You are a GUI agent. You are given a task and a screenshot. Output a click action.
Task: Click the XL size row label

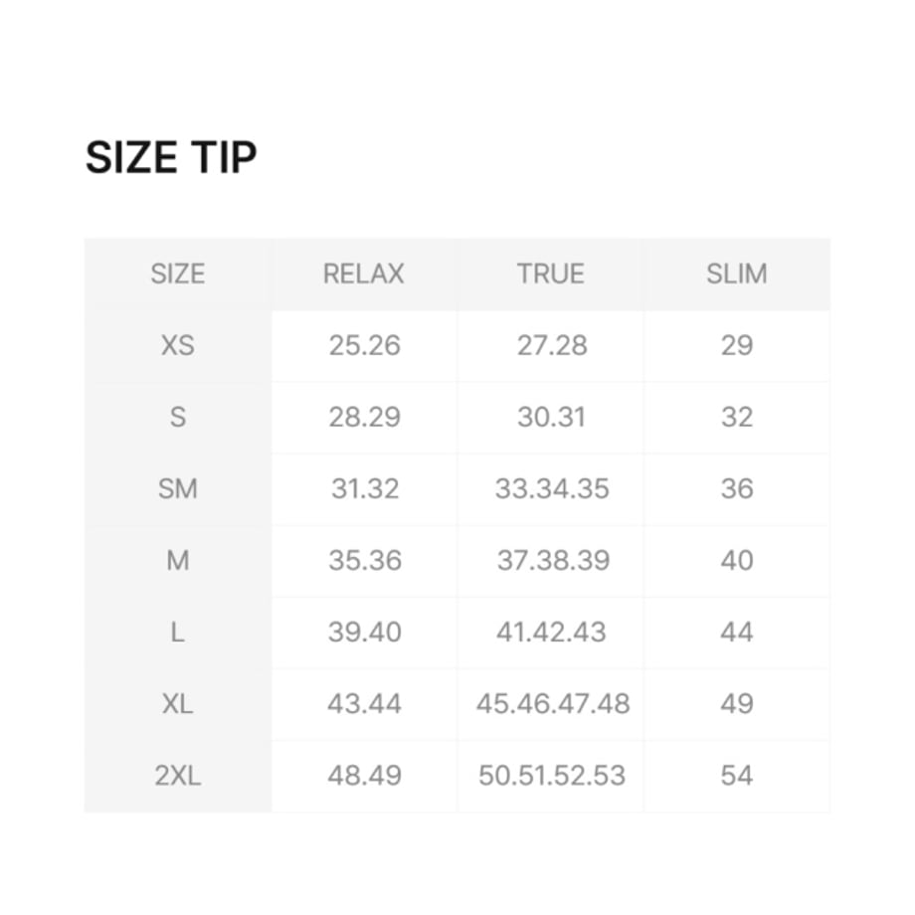coord(178,704)
